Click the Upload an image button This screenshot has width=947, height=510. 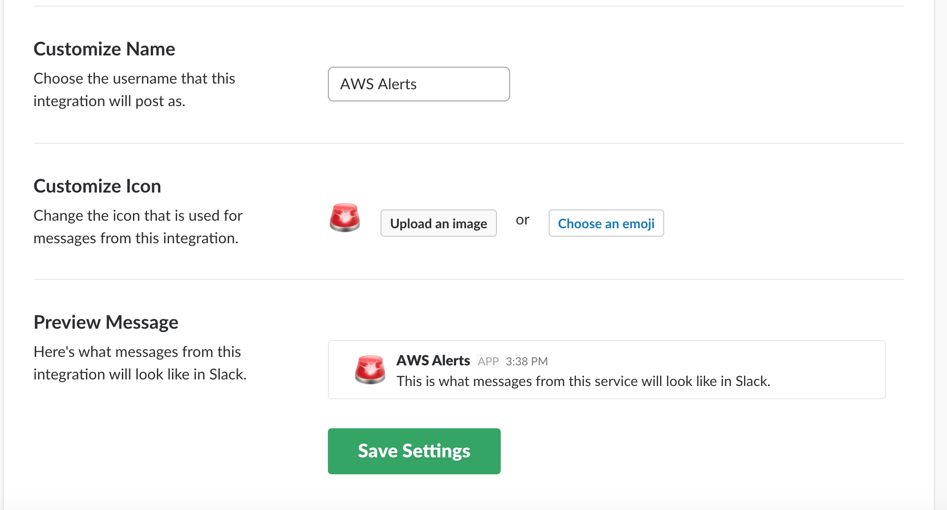click(438, 224)
